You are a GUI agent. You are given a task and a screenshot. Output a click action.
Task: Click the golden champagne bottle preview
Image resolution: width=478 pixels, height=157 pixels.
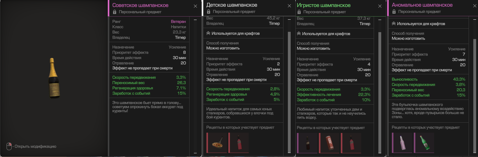[54, 78]
